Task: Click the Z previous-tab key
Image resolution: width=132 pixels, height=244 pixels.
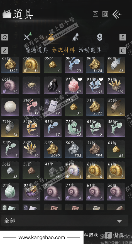Action: point(5,51)
